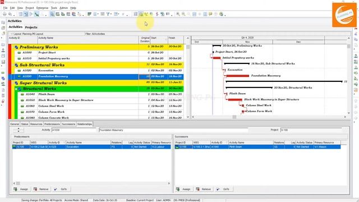Click the Columns toolbar icon

95,14
